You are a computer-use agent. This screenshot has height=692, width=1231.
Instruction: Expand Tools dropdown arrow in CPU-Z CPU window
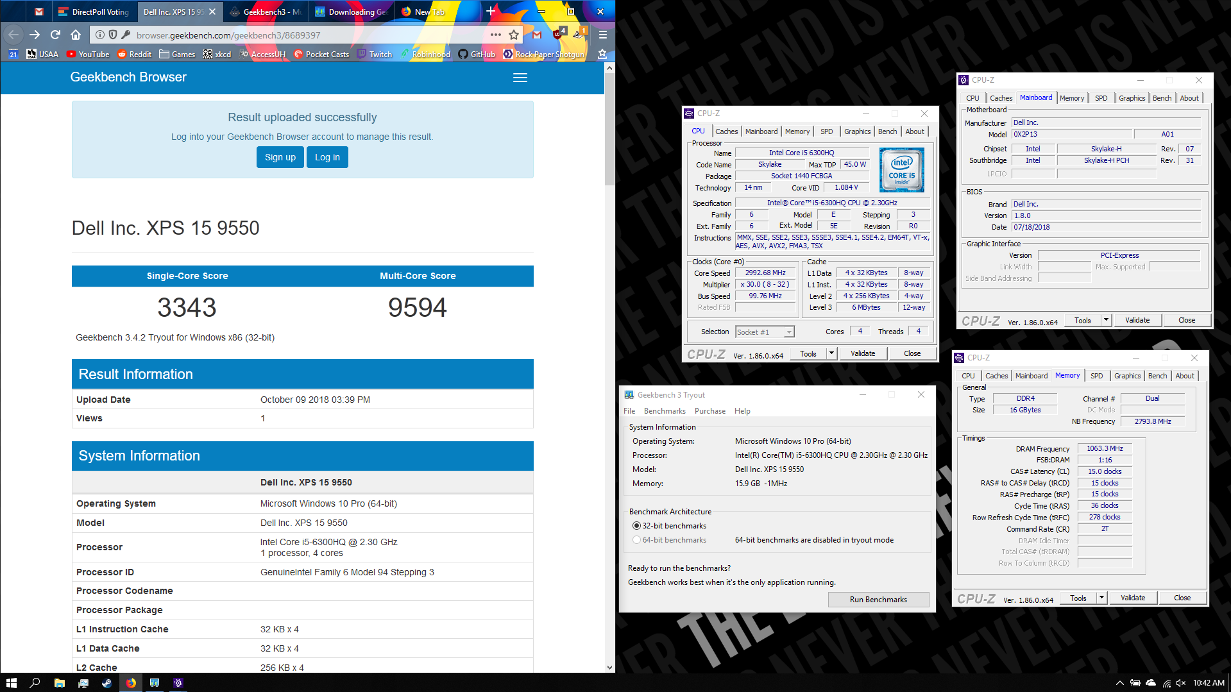point(831,353)
